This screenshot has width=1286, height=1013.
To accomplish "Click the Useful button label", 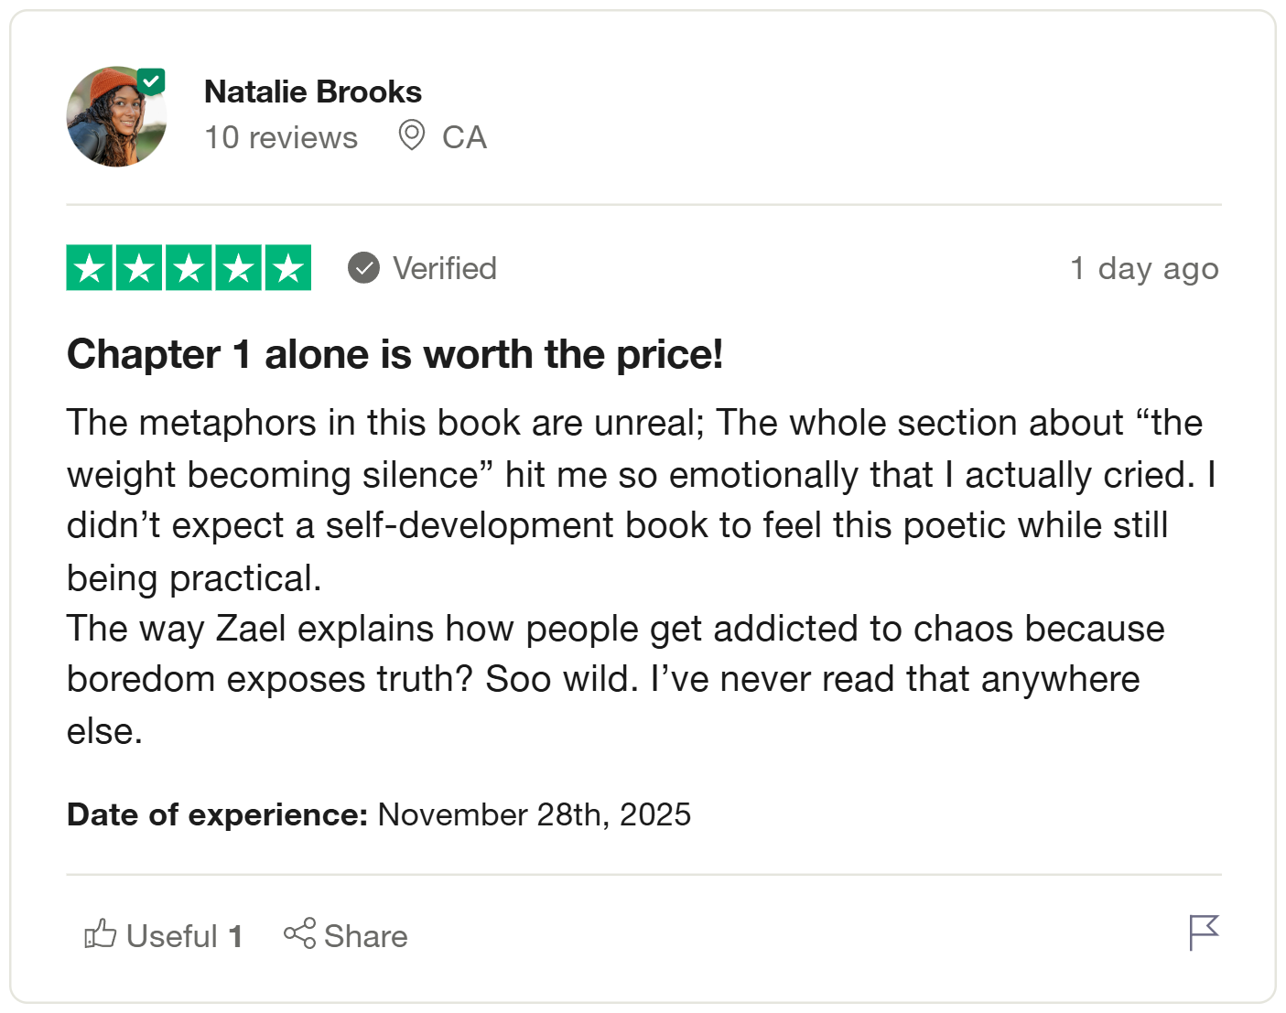I will [x=172, y=936].
